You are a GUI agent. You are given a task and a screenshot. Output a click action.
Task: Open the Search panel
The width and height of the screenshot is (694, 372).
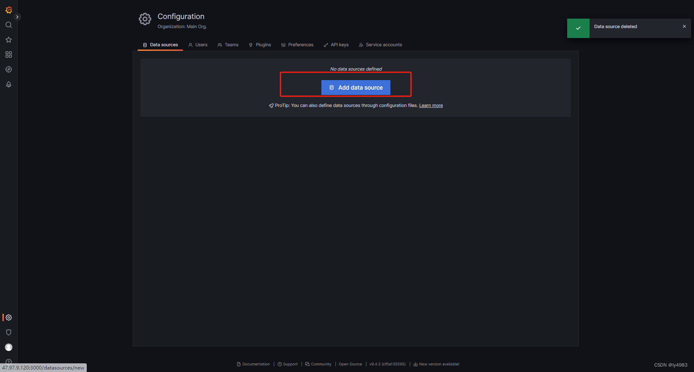coord(9,25)
